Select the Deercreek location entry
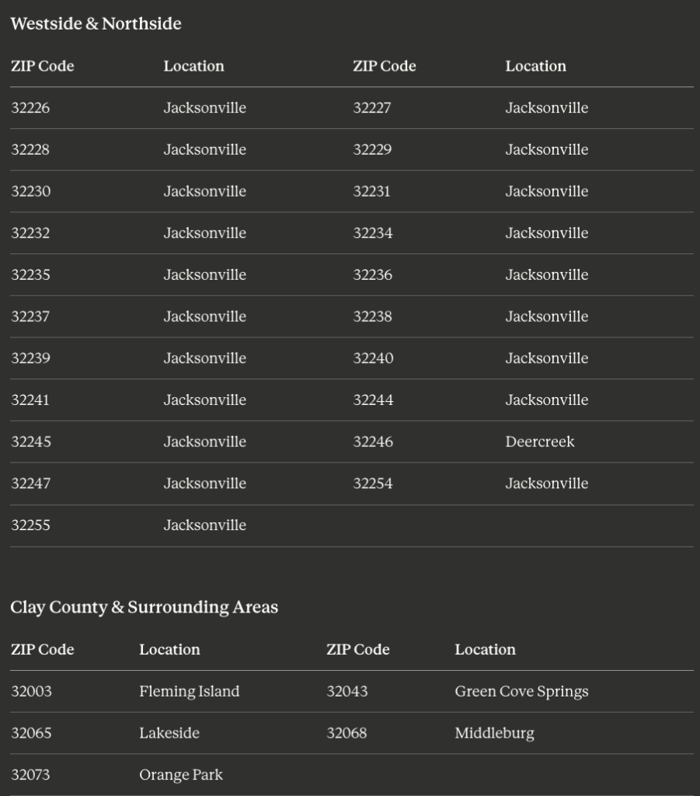The height and width of the screenshot is (796, 700). 540,442
